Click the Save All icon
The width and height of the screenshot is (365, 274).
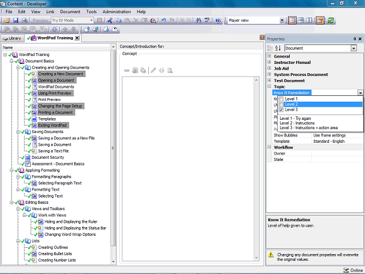point(25,21)
